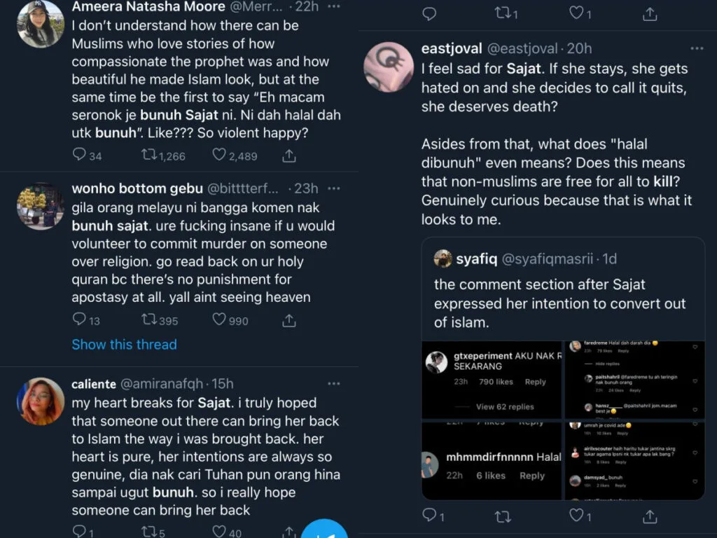This screenshot has height=538, width=717.
Task: Retweet wonho bottom gebu's tweet
Action: (x=149, y=320)
